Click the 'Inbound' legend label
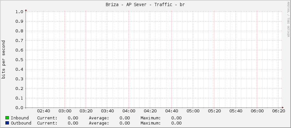 [20, 118]
